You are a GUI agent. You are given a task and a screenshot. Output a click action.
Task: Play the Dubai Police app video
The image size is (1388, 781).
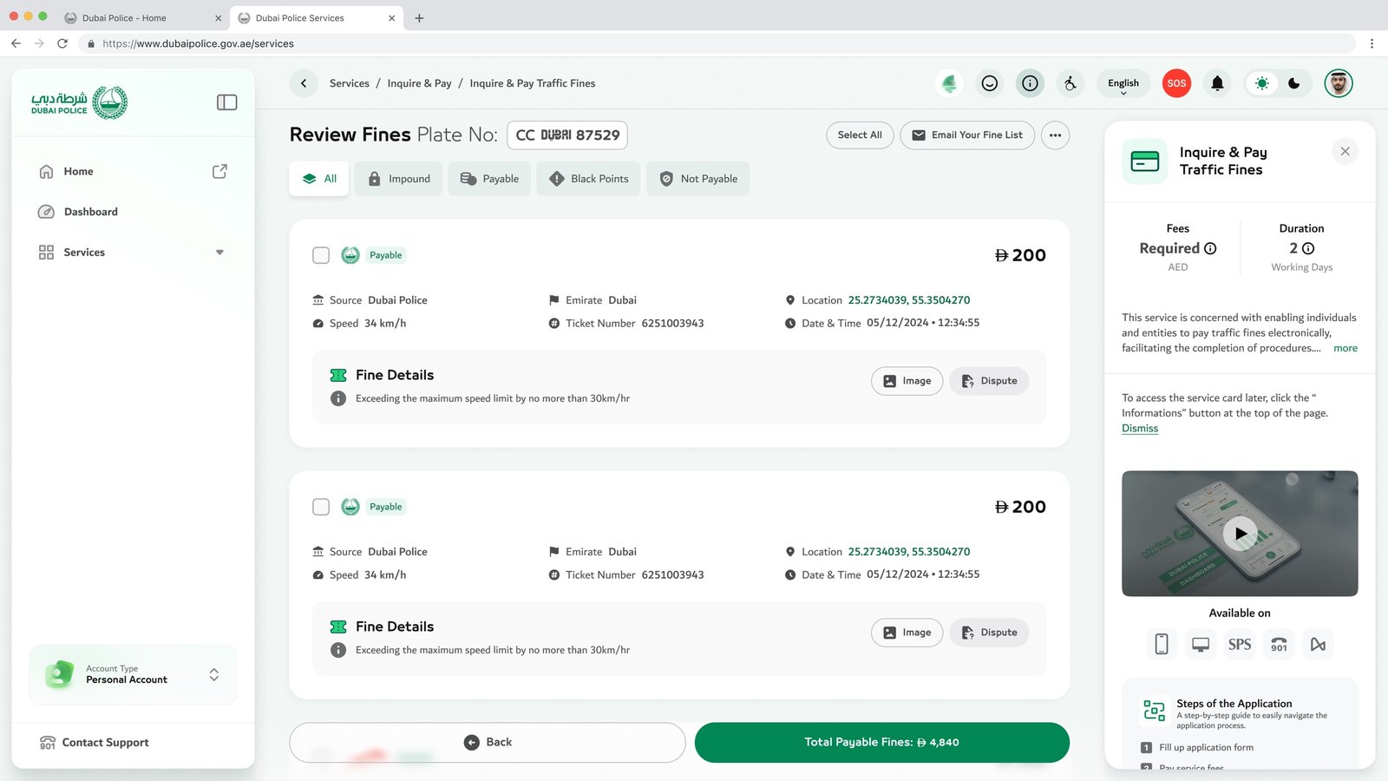1240,534
